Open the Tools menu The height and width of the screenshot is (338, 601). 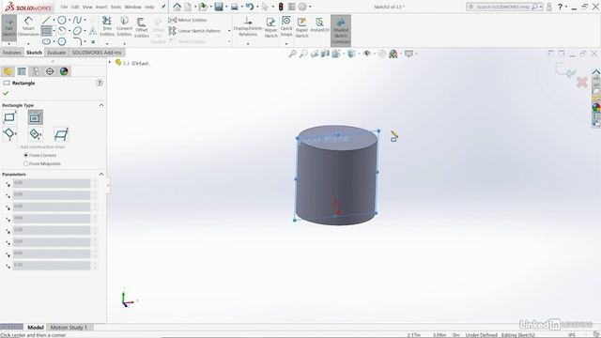[x=116, y=7]
